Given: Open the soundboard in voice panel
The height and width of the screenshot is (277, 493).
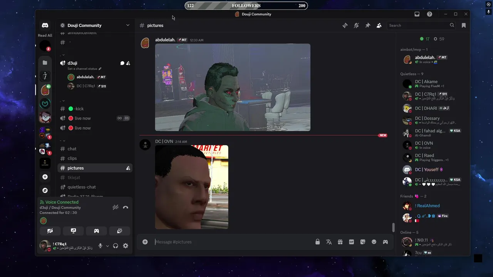Looking at the screenshot, I should click(119, 231).
